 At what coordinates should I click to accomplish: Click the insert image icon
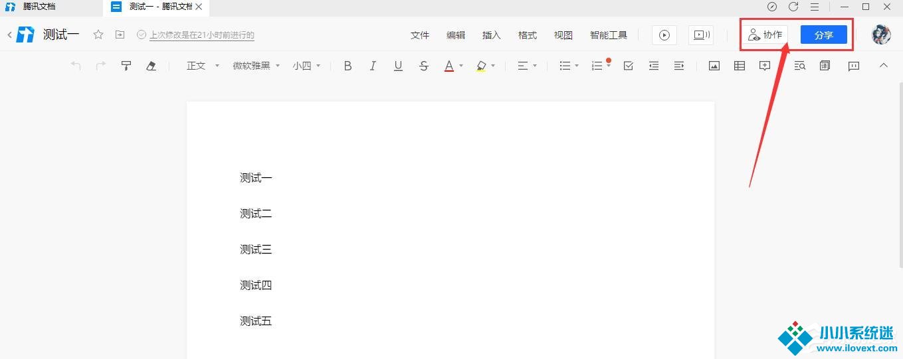tap(714, 66)
